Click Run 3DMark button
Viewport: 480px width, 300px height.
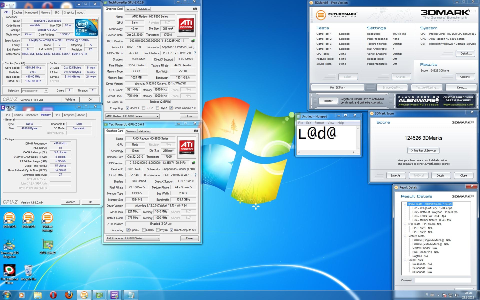point(337,87)
